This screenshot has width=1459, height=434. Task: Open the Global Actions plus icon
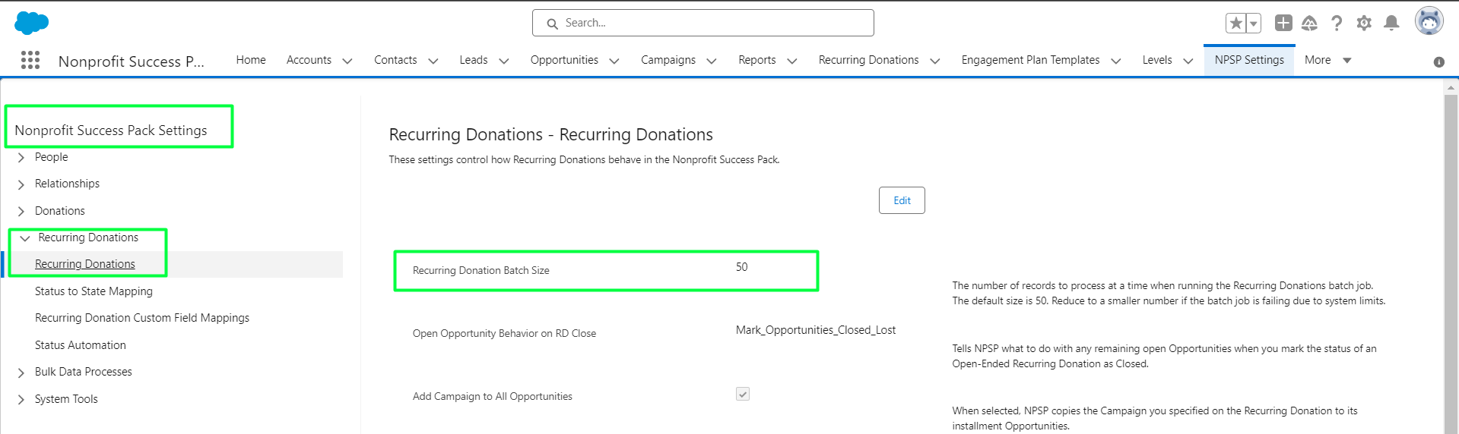(1283, 23)
